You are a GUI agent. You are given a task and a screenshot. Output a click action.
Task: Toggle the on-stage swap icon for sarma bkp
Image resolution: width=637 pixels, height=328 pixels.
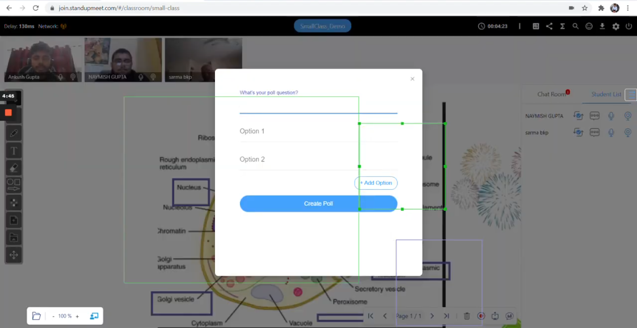pyautogui.click(x=579, y=133)
